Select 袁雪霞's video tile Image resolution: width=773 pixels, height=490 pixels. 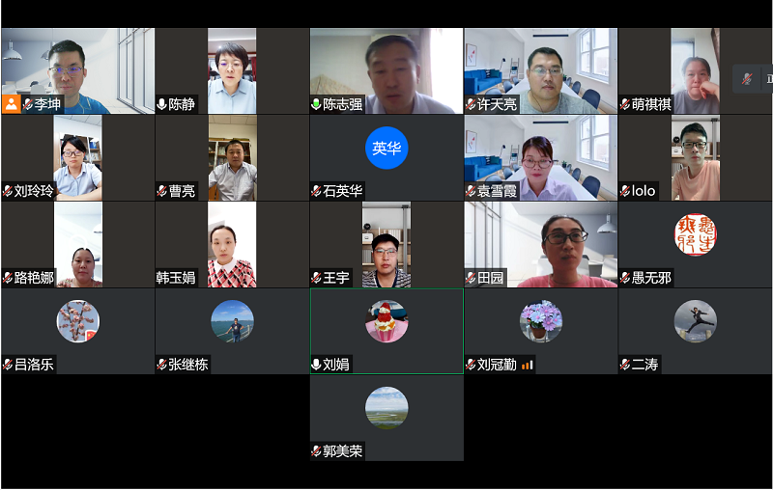541,158
